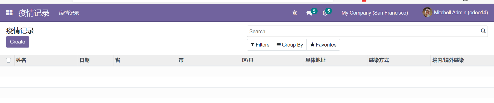Open My Company (San Francisco) switcher
The width and height of the screenshot is (494, 103).
click(x=375, y=13)
